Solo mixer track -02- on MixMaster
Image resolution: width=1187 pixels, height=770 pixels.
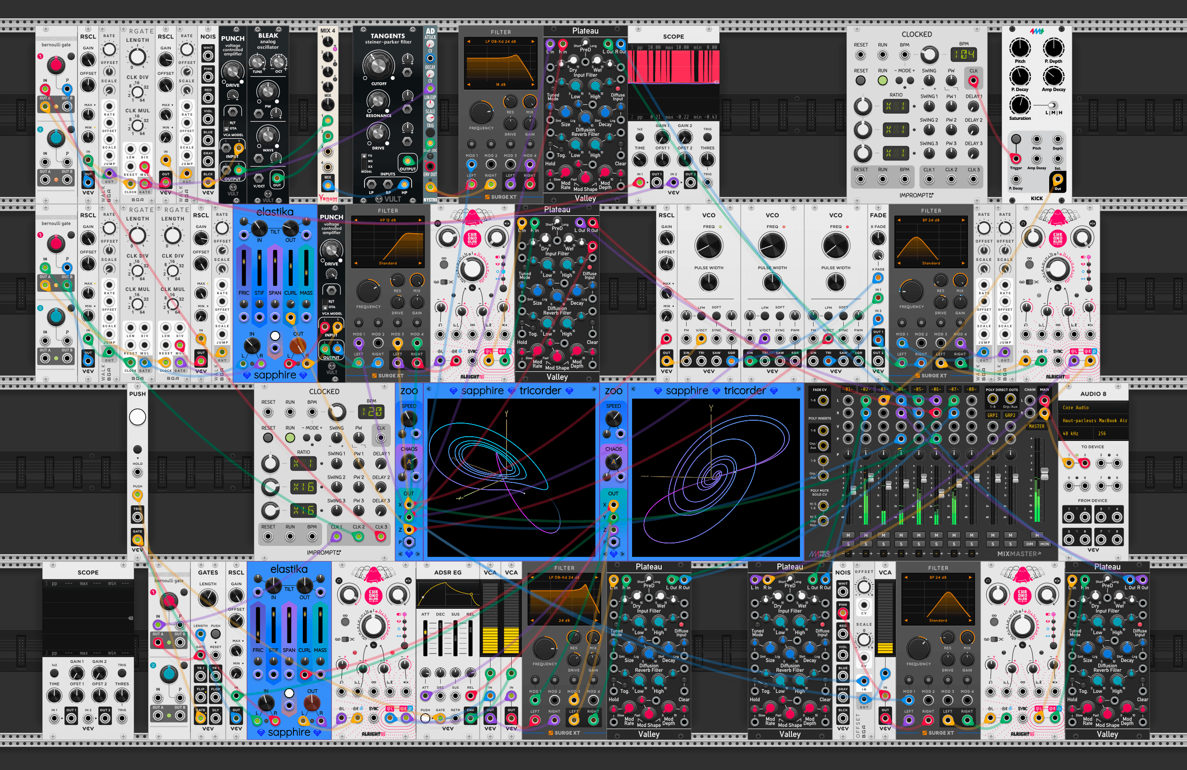[866, 544]
